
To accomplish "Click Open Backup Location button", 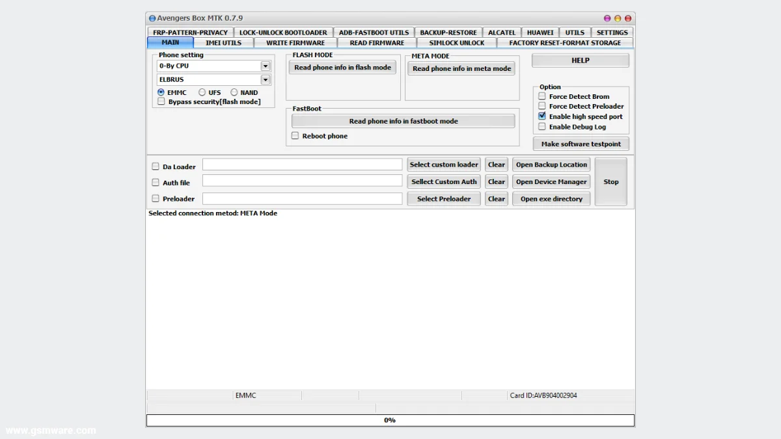I will (x=552, y=165).
